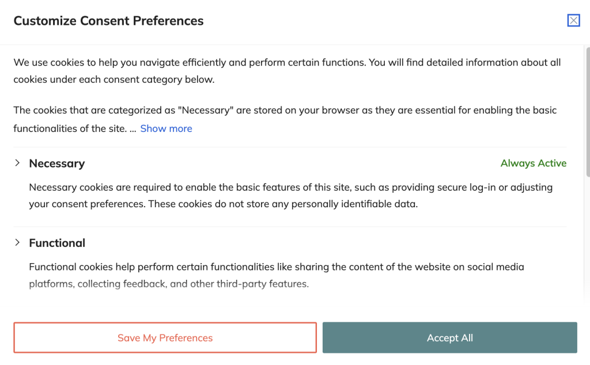Click the 'platforms, collecting feedback' faded text line

[x=169, y=284]
